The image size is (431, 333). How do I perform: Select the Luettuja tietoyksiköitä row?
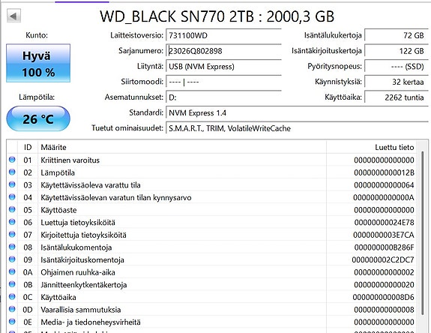(211, 222)
